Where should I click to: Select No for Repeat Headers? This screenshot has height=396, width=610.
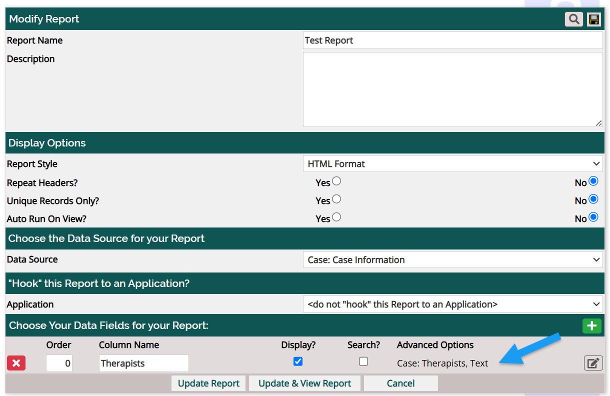(593, 181)
